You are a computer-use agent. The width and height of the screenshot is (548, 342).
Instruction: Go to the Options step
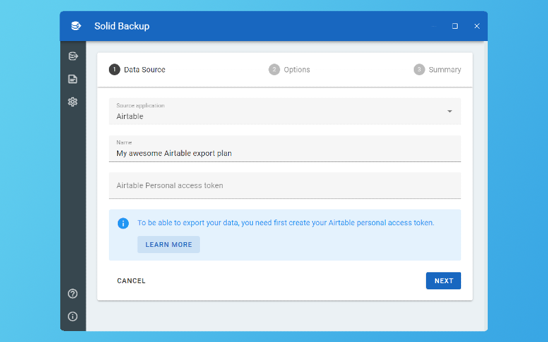point(289,70)
